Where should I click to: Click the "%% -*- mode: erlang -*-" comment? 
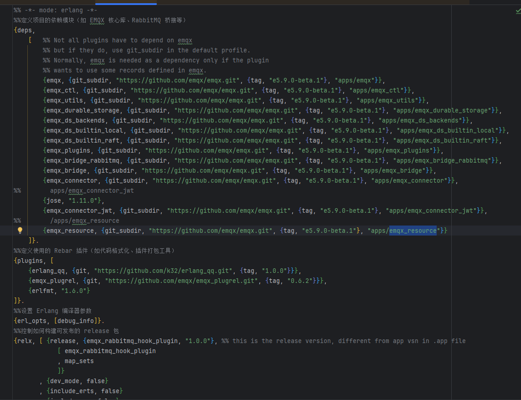(56, 10)
